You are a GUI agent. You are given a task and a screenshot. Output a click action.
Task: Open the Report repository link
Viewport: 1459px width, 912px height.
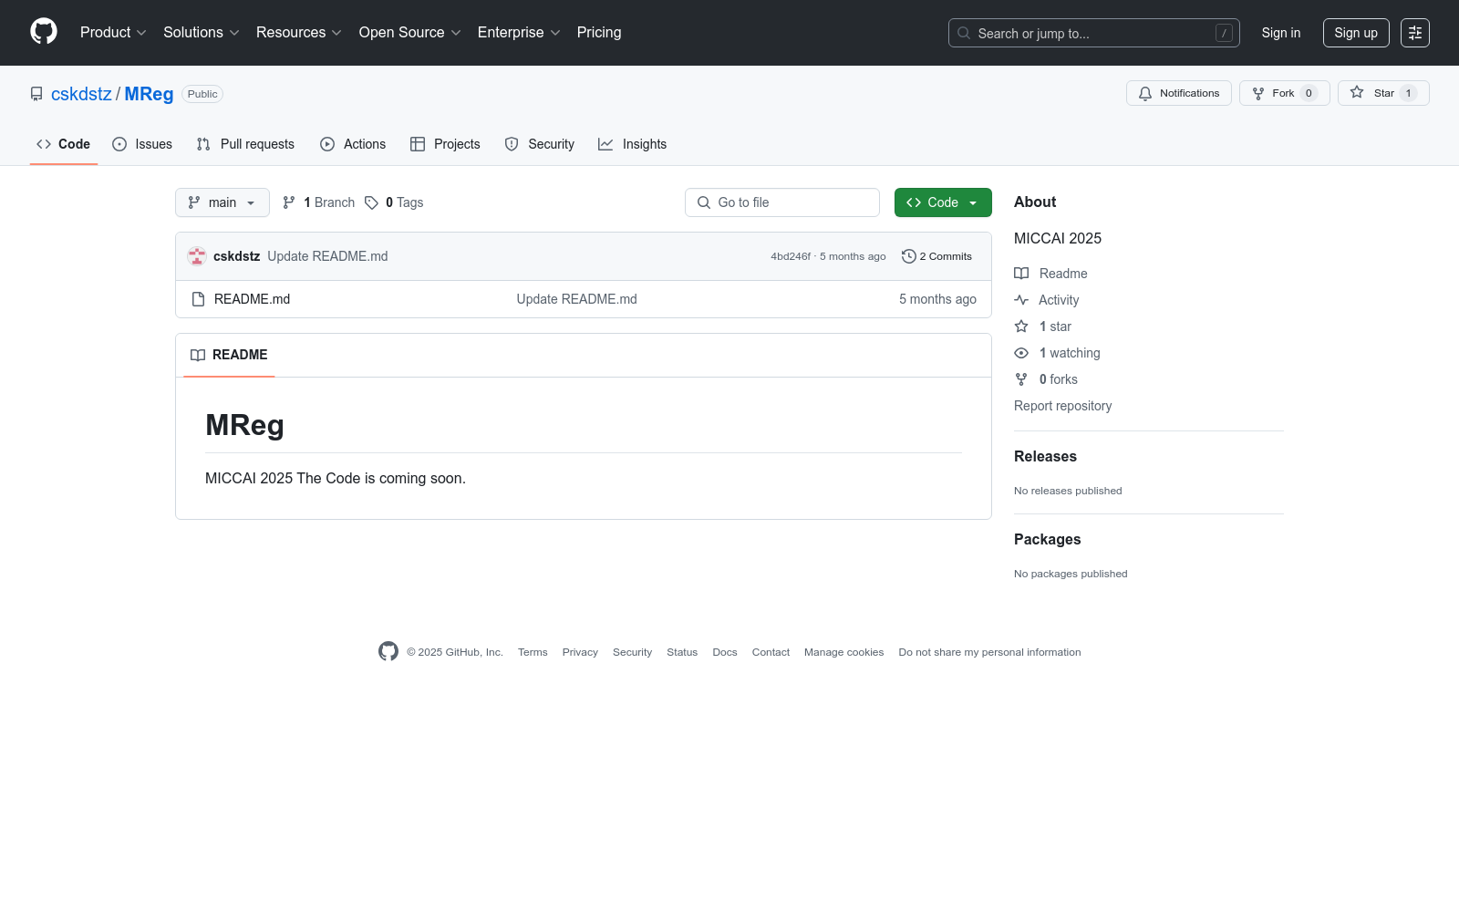pos(1062,406)
